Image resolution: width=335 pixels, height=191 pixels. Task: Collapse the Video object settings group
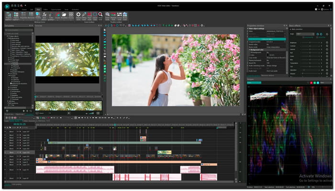[248, 29]
